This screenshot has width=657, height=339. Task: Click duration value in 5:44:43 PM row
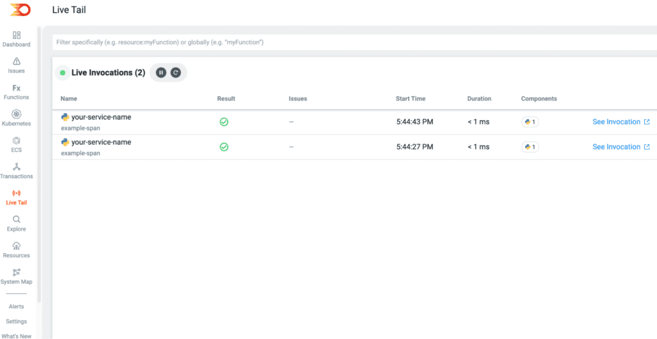point(479,122)
